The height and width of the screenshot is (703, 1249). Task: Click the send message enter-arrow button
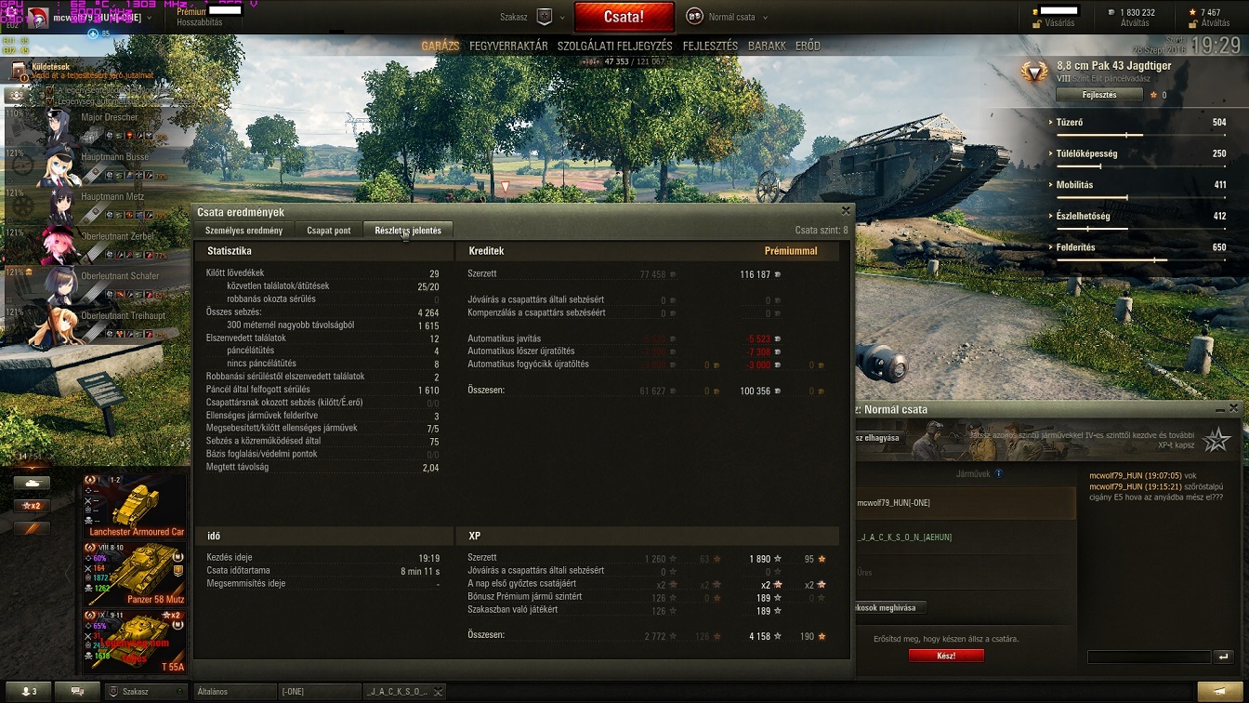click(1224, 657)
